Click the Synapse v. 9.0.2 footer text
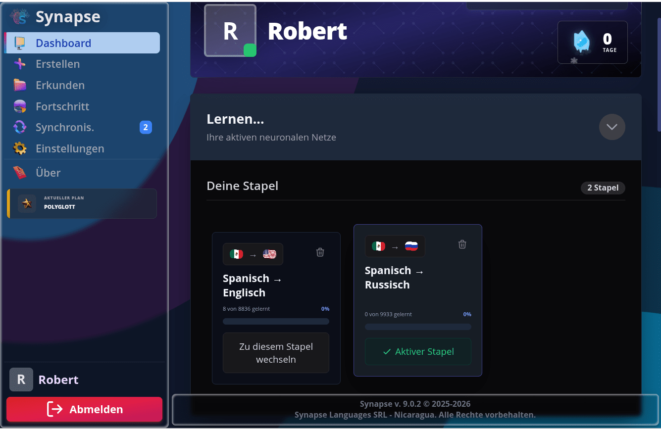 pyautogui.click(x=415, y=404)
